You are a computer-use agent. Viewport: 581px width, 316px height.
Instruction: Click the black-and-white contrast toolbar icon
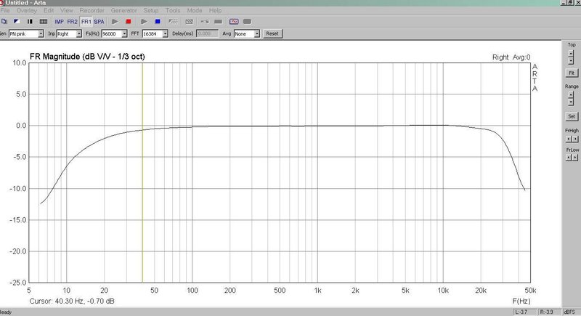[16, 22]
